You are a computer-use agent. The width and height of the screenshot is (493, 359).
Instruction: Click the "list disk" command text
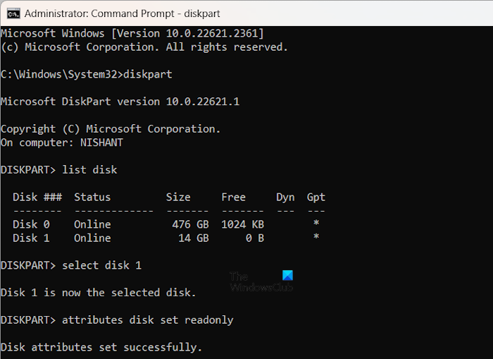pyautogui.click(x=89, y=170)
